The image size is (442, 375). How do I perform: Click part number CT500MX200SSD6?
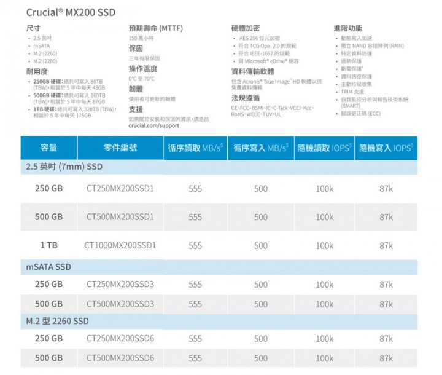coord(120,358)
